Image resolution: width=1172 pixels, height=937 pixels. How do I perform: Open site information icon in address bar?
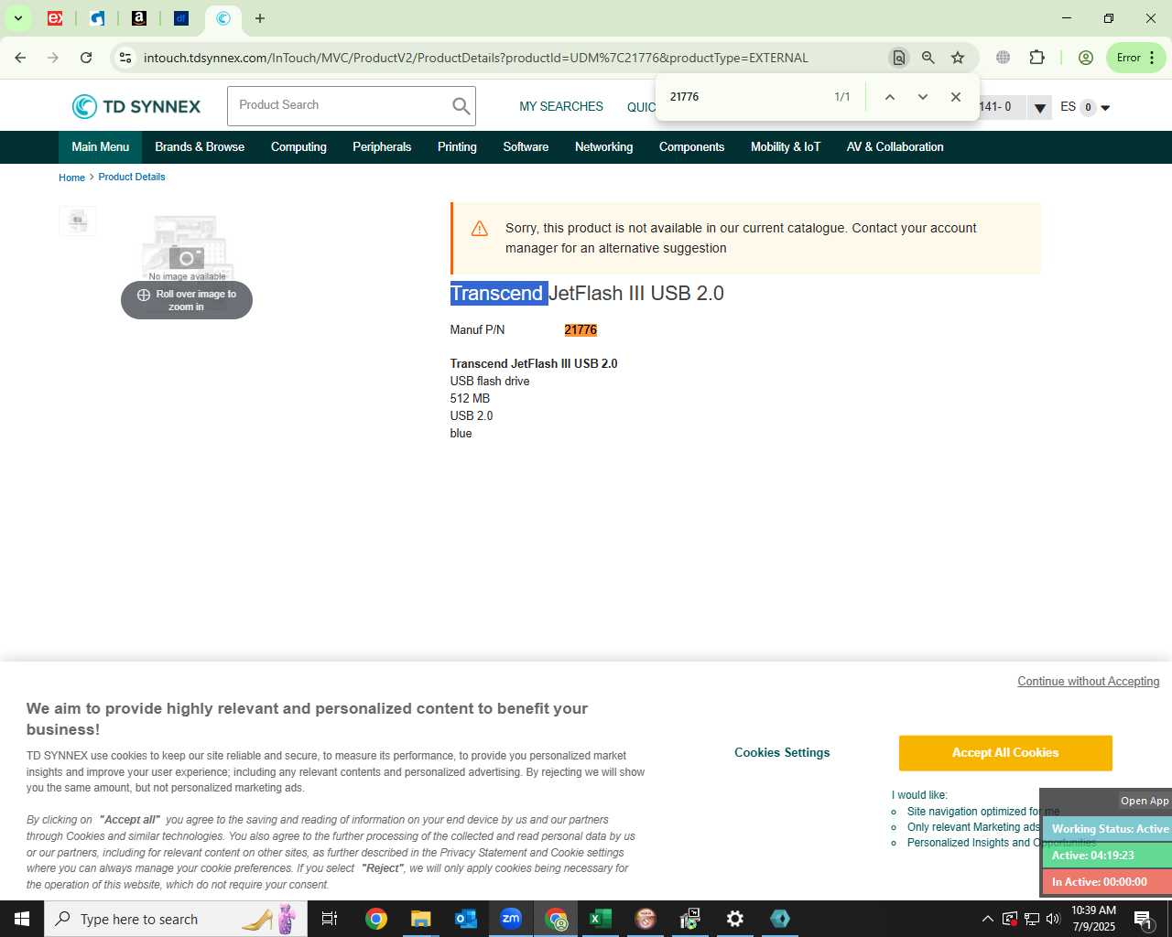(125, 58)
